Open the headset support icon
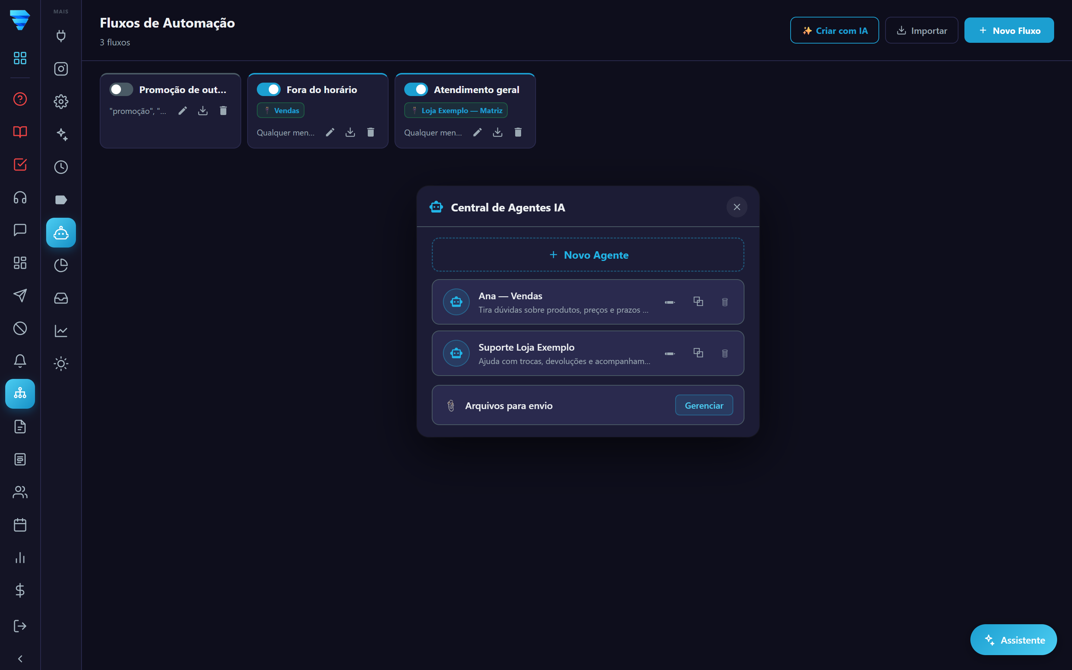The width and height of the screenshot is (1072, 670). point(20,197)
